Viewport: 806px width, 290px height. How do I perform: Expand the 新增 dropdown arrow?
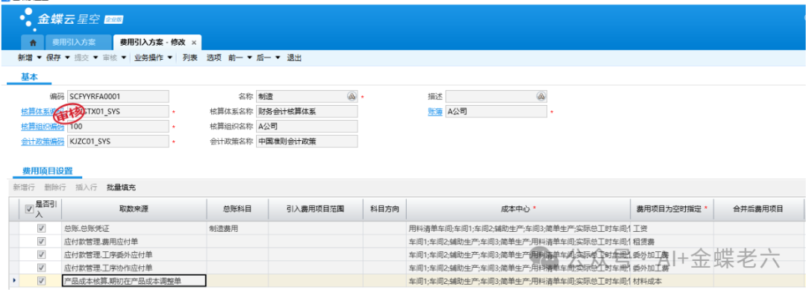point(39,58)
